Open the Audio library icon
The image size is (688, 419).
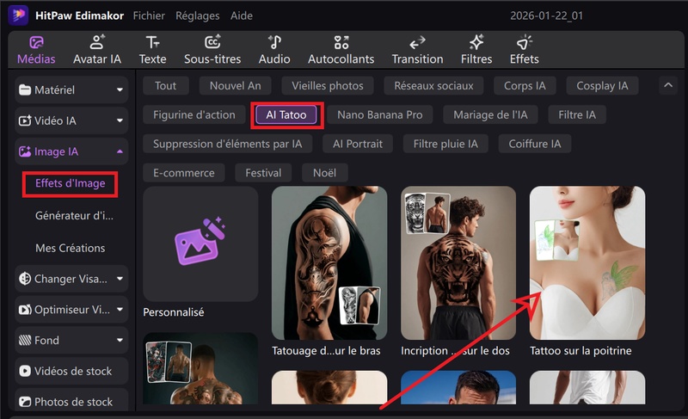pos(274,42)
